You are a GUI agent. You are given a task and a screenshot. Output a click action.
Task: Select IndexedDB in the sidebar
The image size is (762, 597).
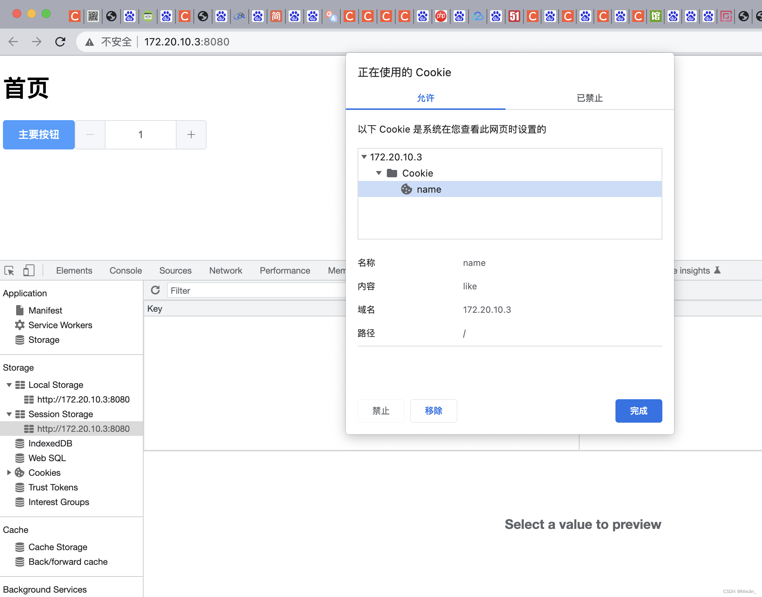click(x=51, y=443)
